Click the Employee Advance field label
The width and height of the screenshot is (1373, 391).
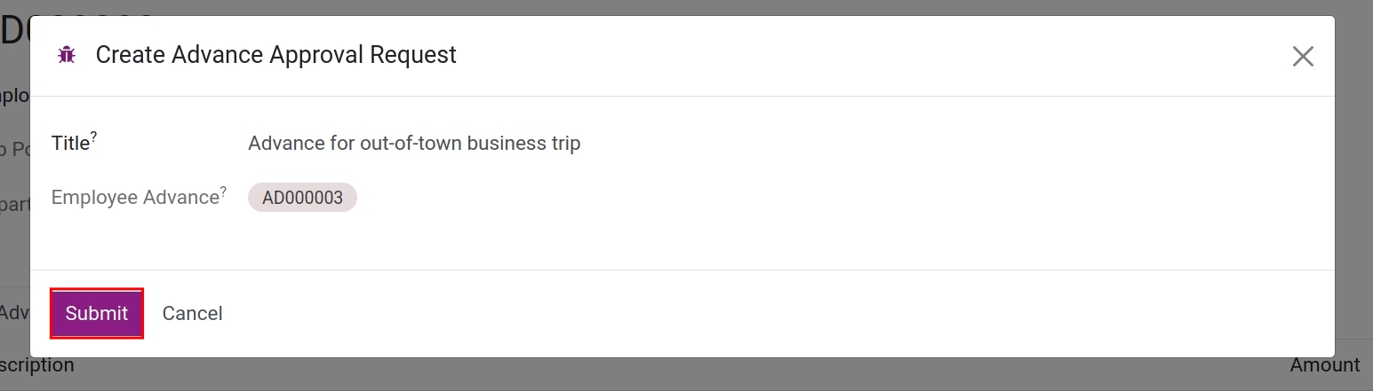(x=135, y=198)
